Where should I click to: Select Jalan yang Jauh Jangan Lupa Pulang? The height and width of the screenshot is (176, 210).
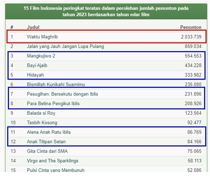click(x=65, y=46)
